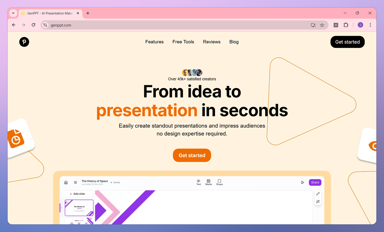
Task: Open the Extensions puzzle icon
Action: (346, 25)
